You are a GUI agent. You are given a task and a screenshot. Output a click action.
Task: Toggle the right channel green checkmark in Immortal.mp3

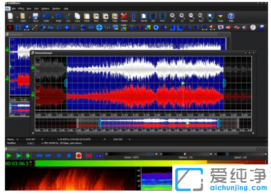pos(33,95)
